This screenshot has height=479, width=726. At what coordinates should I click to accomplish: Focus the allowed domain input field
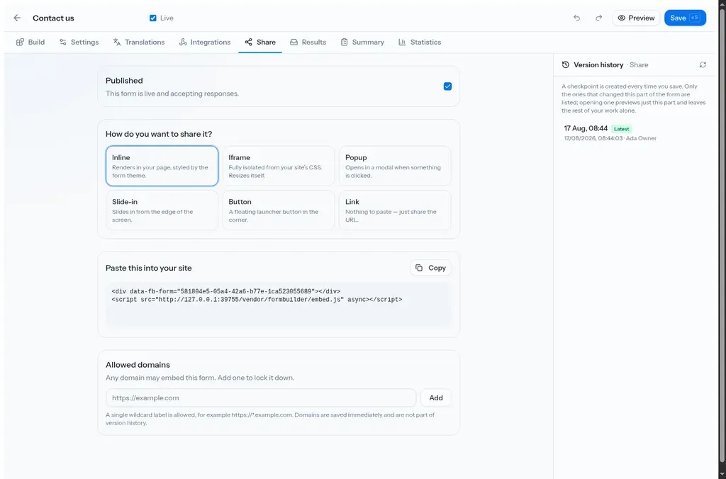point(261,398)
